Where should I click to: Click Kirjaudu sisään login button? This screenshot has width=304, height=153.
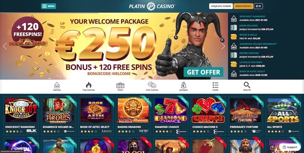pos(221,6)
